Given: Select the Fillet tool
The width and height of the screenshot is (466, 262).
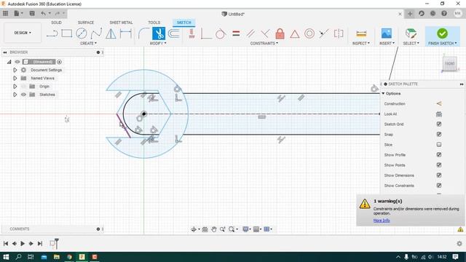Looking at the screenshot, I should 144,33.
